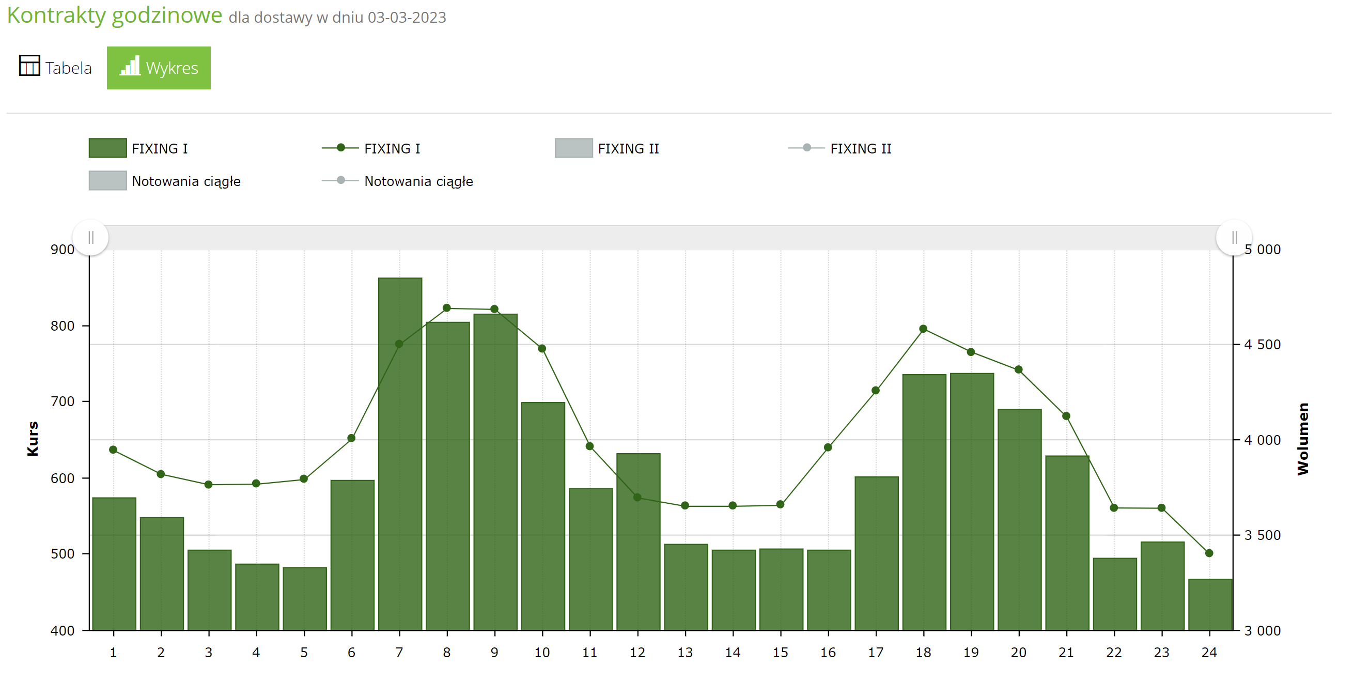
Task: Toggle FIXING I bar series legend swatch
Action: point(108,148)
